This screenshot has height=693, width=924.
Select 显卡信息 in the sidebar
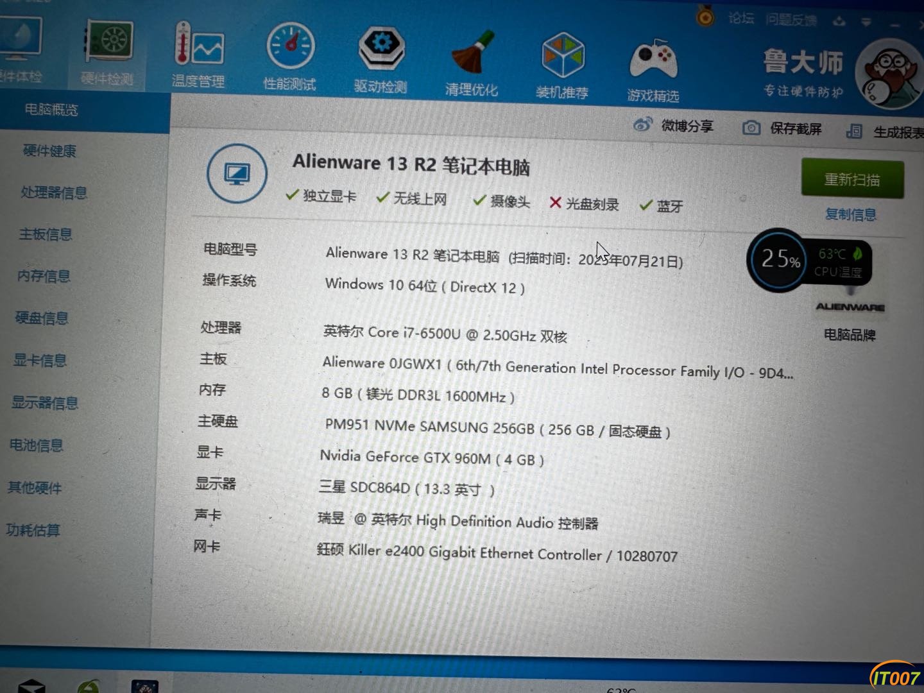pyautogui.click(x=40, y=361)
